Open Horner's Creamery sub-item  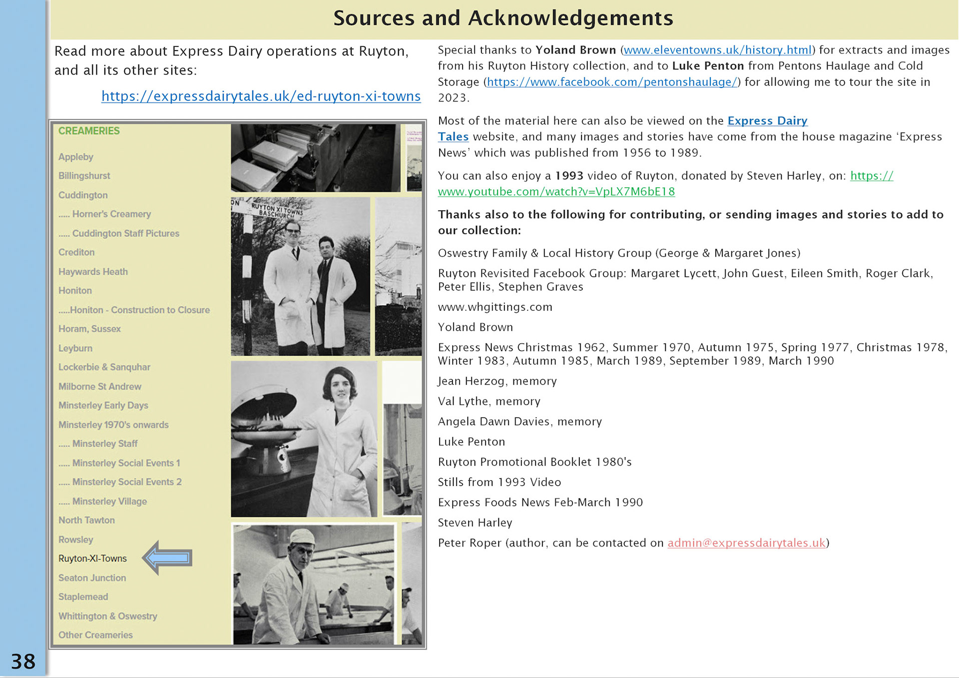(x=111, y=214)
